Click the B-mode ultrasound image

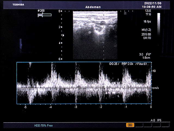[x=95, y=35]
